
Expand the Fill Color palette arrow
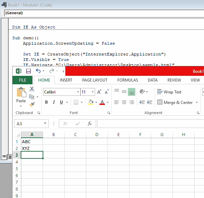[96, 103]
